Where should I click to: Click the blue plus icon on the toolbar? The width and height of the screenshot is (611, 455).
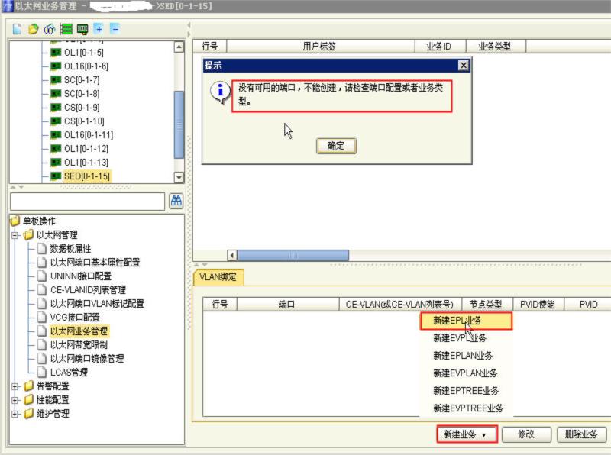(x=98, y=28)
